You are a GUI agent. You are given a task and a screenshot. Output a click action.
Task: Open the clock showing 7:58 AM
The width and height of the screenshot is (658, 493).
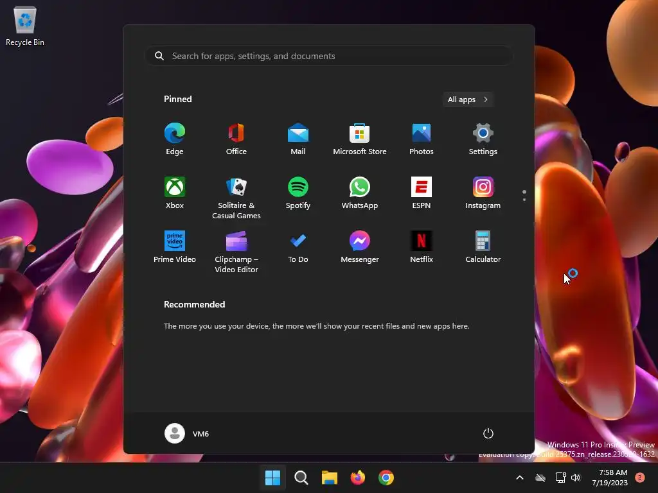click(610, 478)
